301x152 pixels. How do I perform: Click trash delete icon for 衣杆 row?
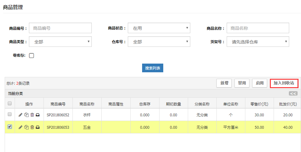[32, 115]
